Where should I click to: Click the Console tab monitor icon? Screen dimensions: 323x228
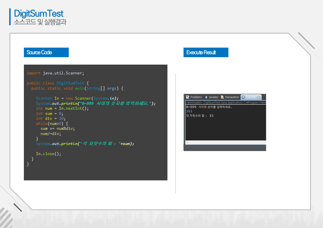pos(243,97)
